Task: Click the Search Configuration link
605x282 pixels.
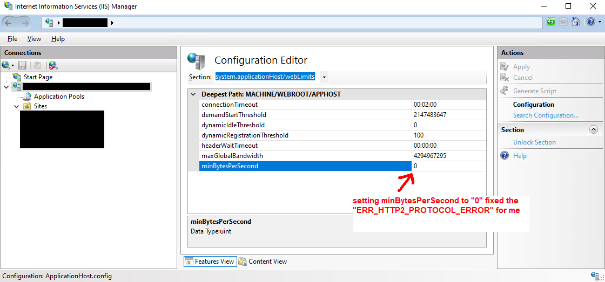Action: click(546, 115)
